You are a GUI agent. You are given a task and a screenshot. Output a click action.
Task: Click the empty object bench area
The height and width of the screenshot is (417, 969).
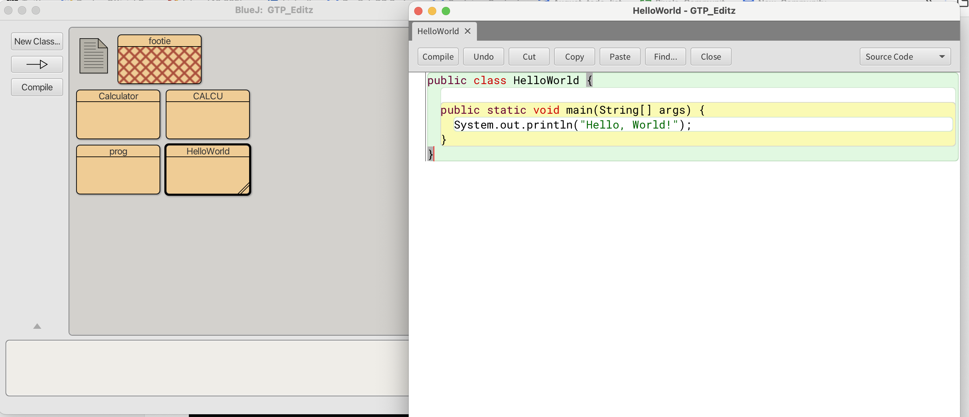point(207,368)
